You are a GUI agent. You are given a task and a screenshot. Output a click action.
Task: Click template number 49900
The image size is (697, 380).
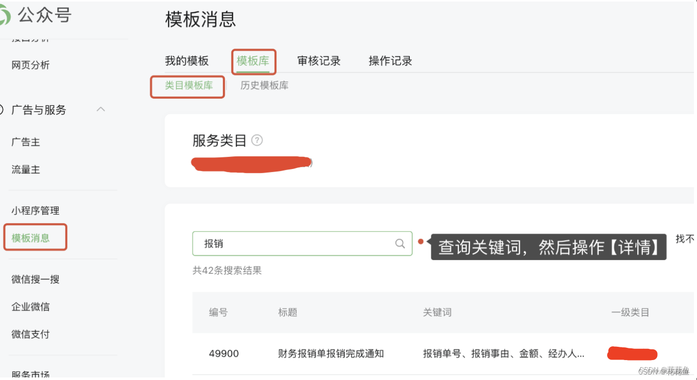[x=224, y=353]
